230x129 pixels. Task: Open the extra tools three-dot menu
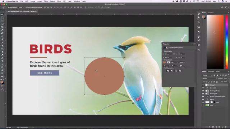[2, 76]
